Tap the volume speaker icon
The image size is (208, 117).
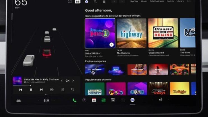(160, 100)
